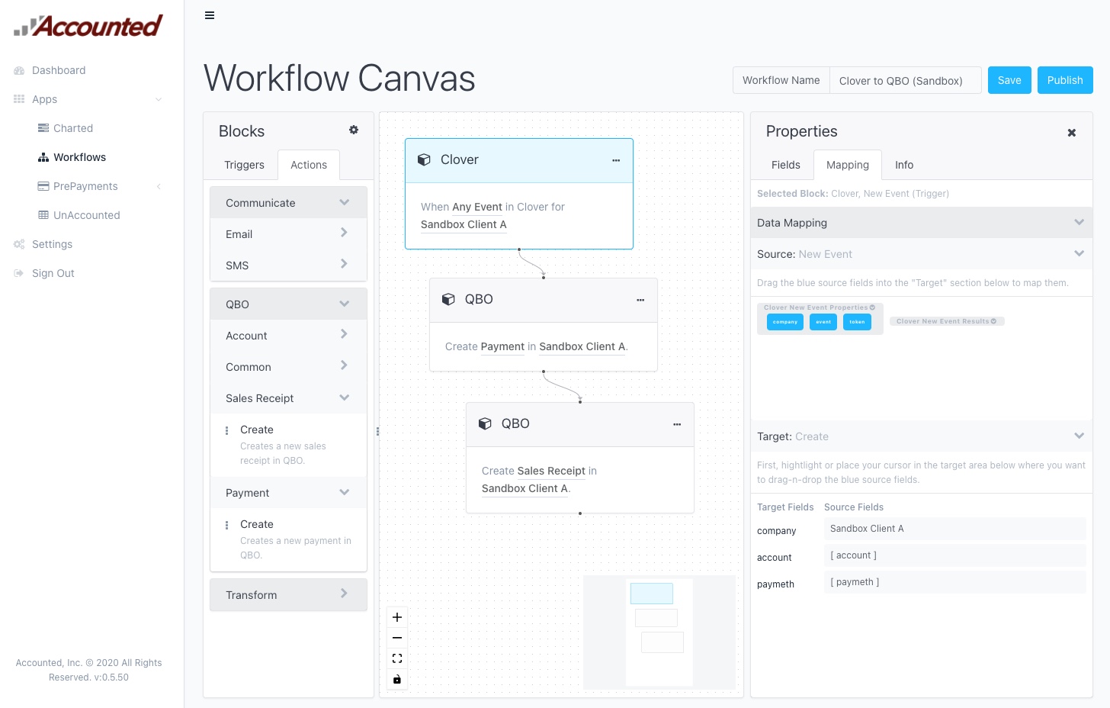Switch to the Actions tab
The width and height of the screenshot is (1110, 708).
tap(309, 165)
